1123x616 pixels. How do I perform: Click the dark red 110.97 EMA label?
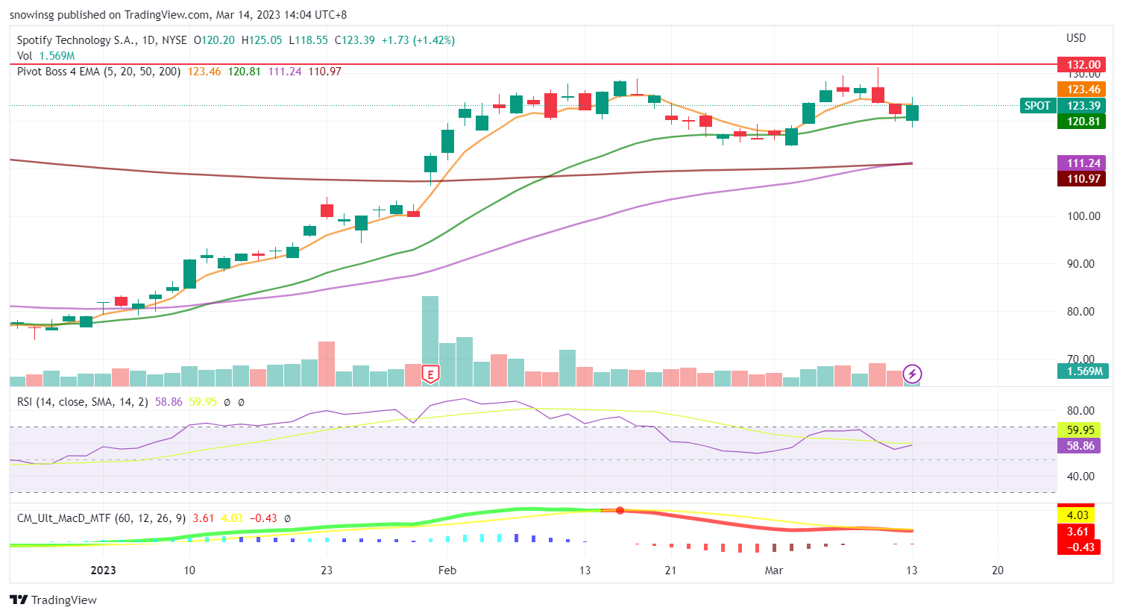pyautogui.click(x=1081, y=179)
